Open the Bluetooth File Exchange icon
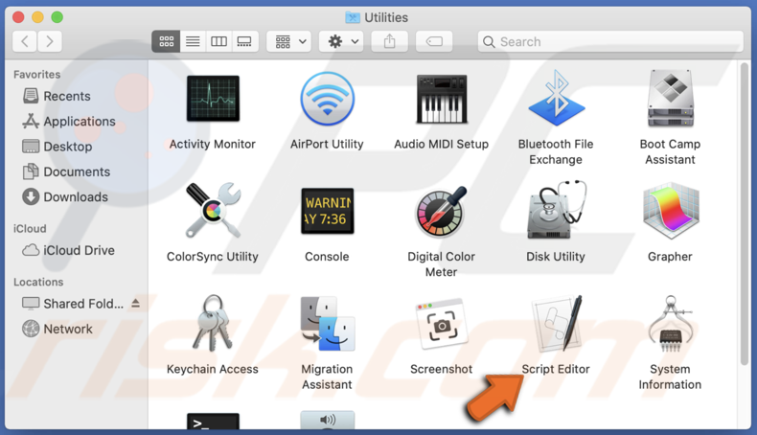757x435 pixels. coord(556,98)
